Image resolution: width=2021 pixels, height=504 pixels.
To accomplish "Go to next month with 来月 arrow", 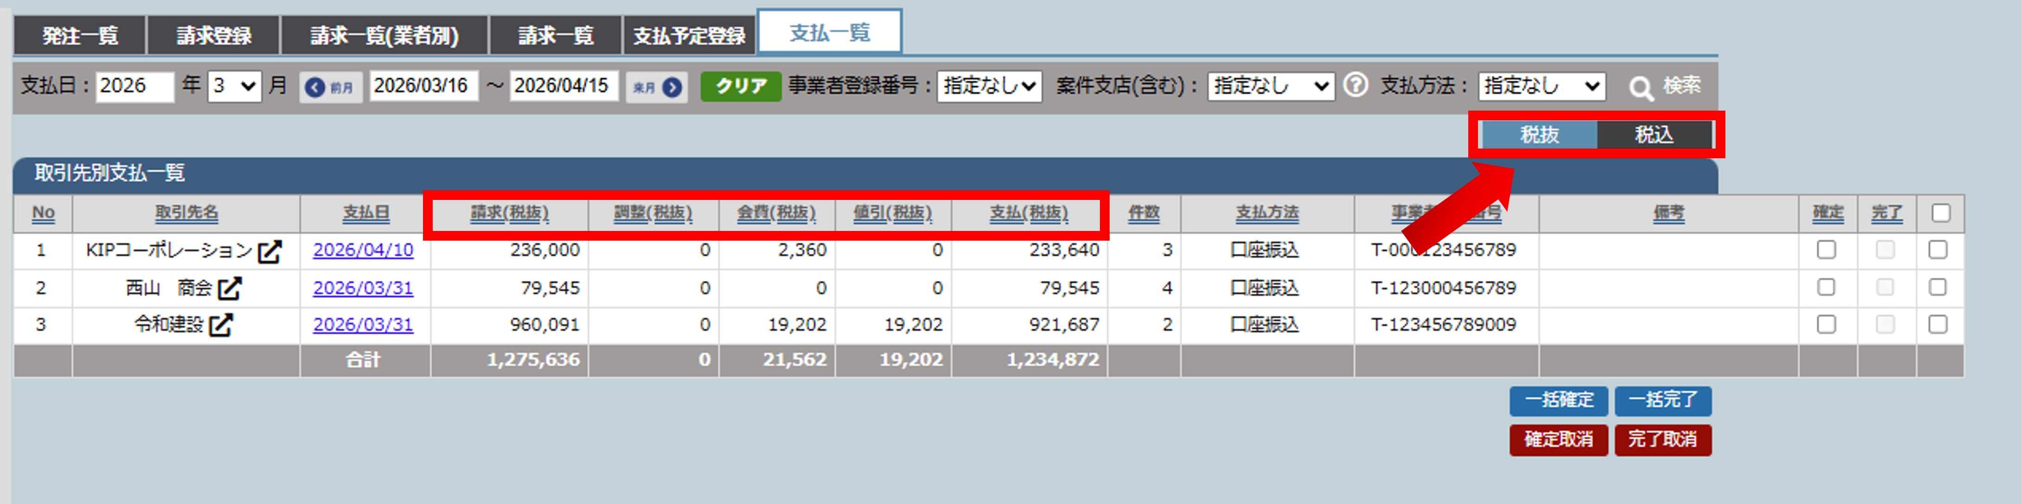I will pyautogui.click(x=657, y=87).
